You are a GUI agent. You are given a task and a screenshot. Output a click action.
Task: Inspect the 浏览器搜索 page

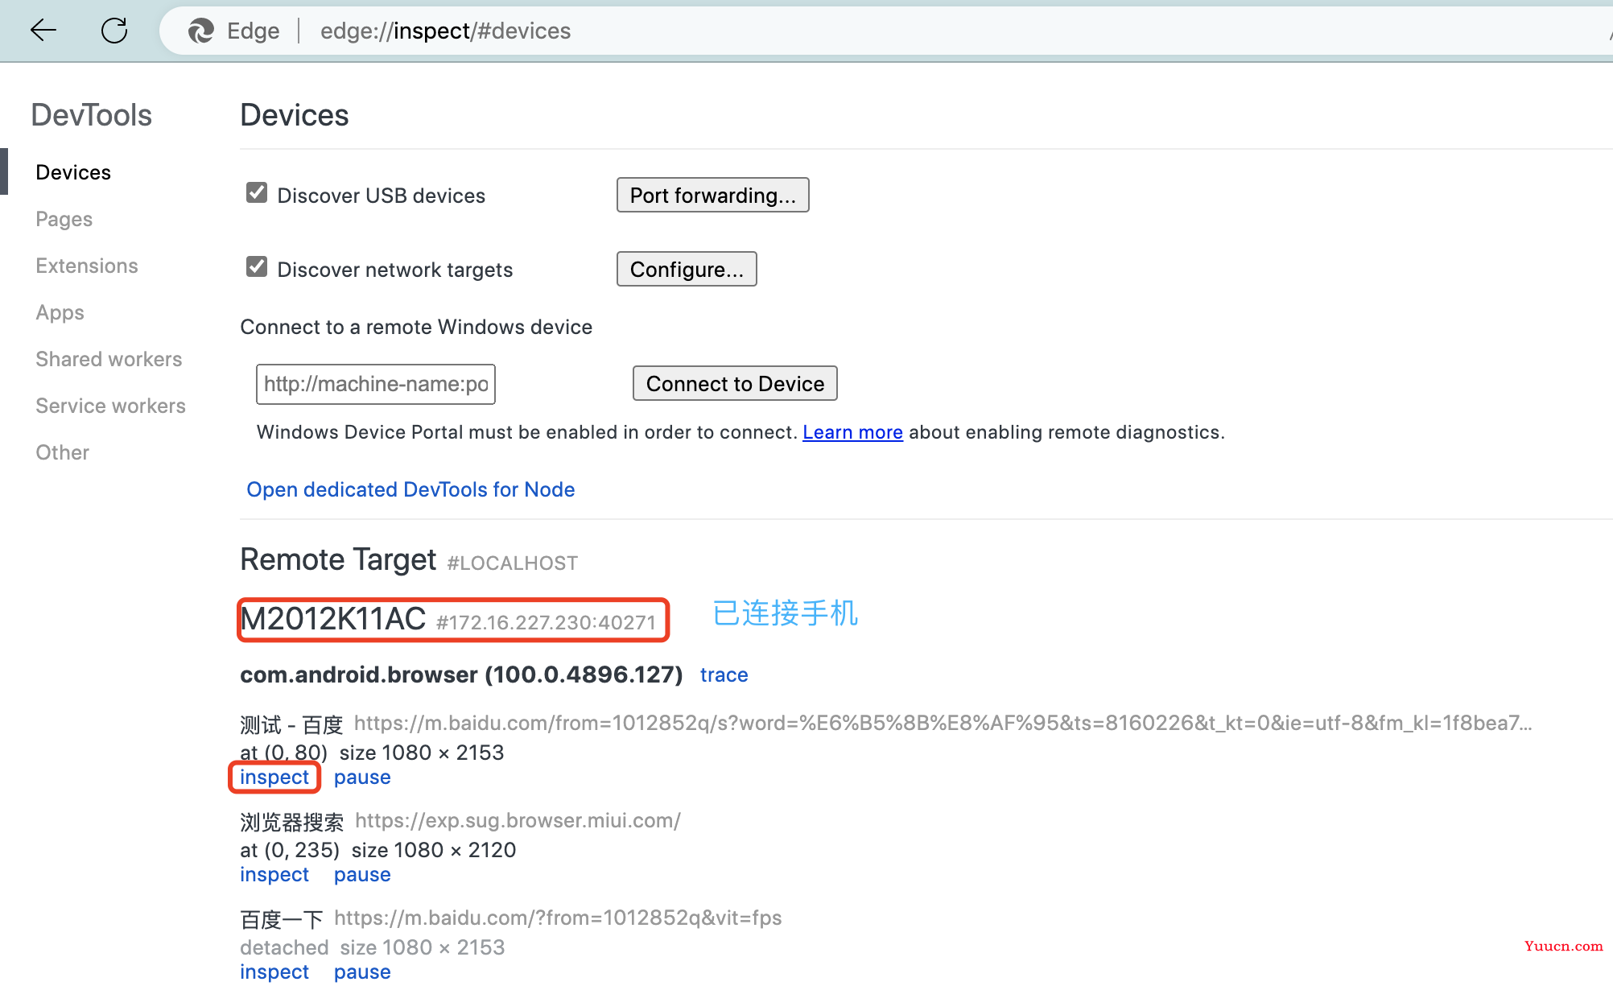(x=274, y=874)
